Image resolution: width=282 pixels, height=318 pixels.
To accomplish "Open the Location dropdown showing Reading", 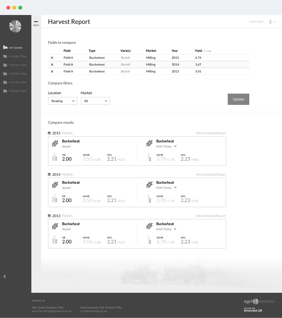I will (x=62, y=101).
